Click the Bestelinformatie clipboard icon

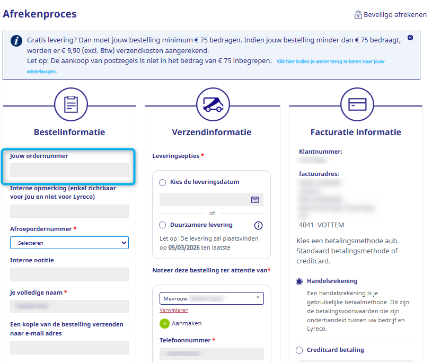[71, 104]
